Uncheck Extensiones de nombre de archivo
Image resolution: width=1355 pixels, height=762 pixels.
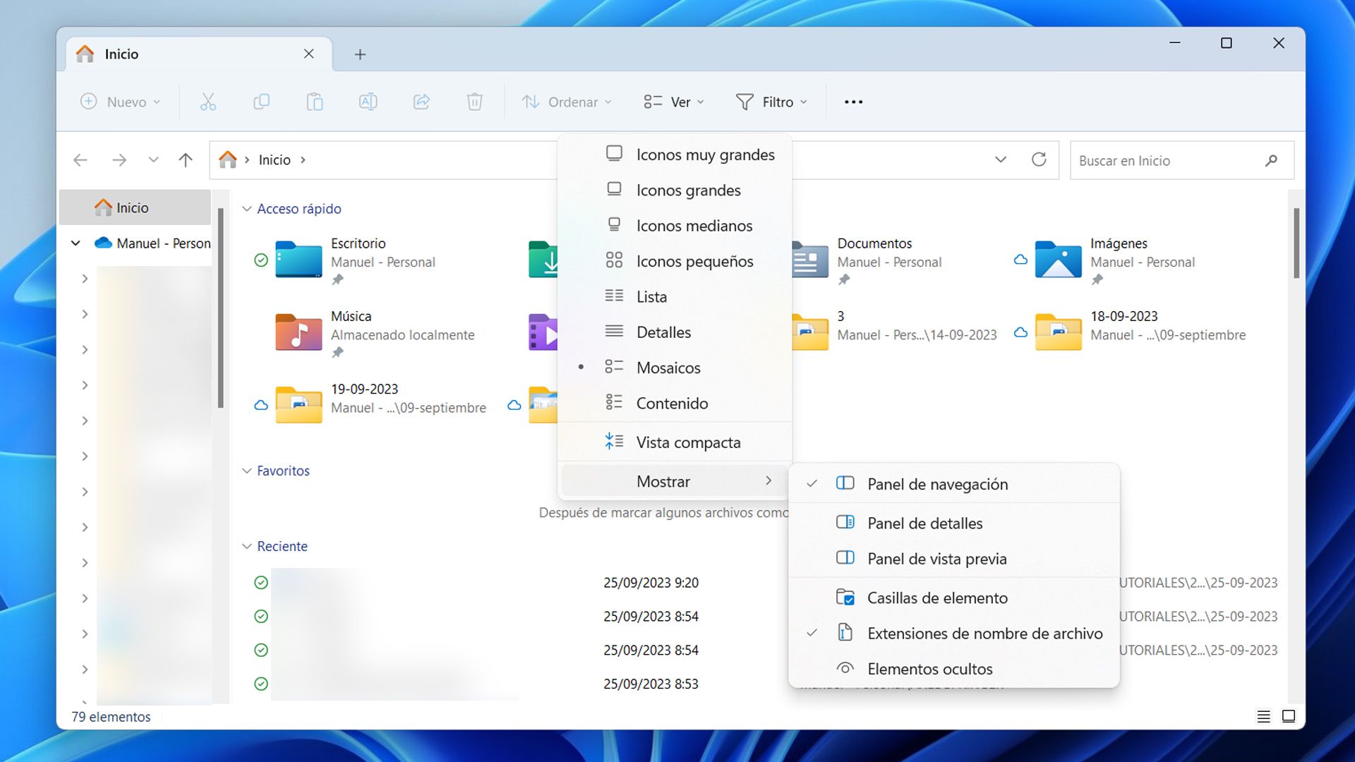coord(984,633)
